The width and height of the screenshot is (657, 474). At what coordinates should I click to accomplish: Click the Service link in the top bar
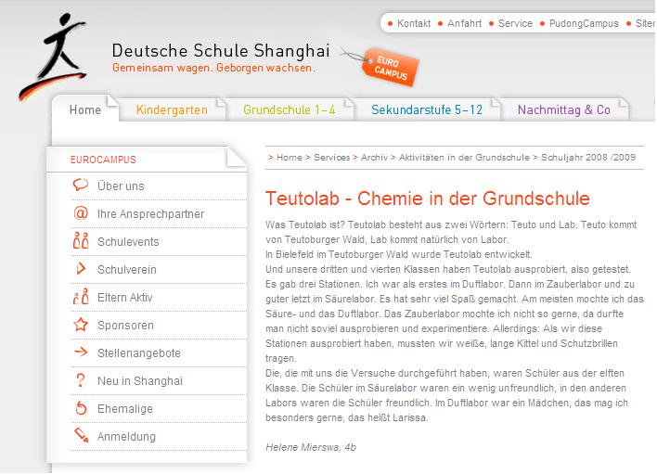515,23
